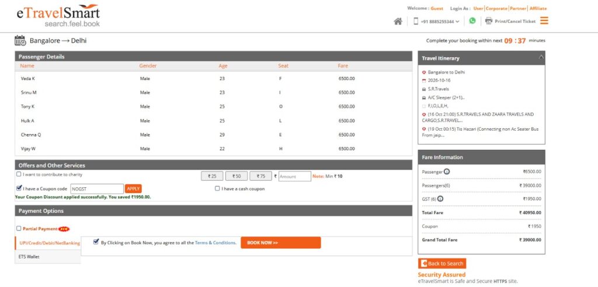Screen dimensions: 598x287
Task: Click passenger name Veda K
Action: coord(28,79)
